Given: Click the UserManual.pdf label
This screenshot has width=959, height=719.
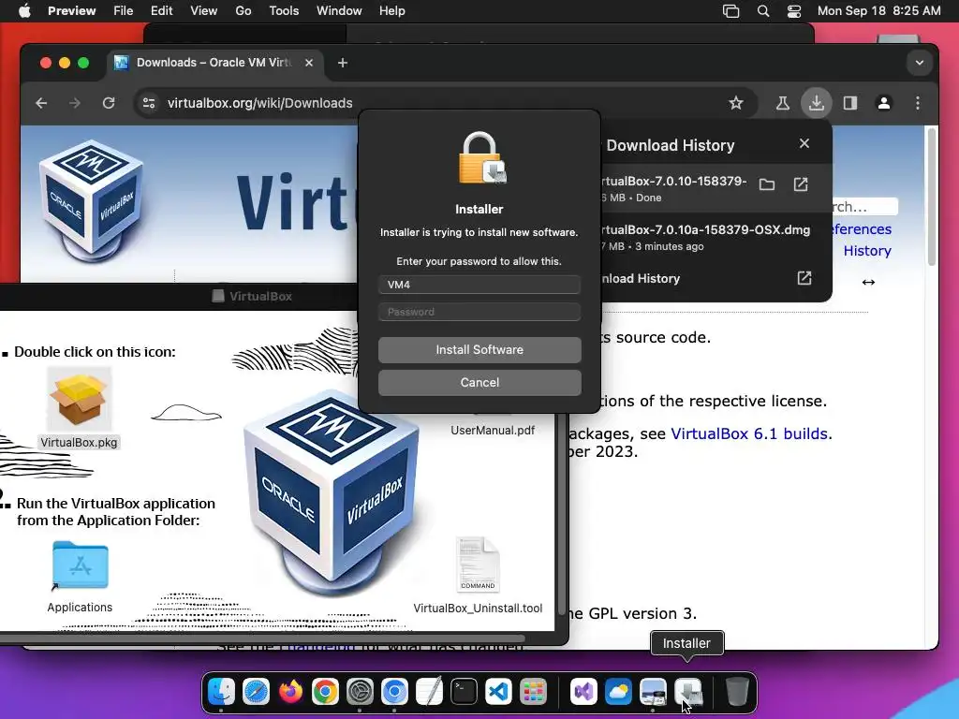Looking at the screenshot, I should pos(493,430).
